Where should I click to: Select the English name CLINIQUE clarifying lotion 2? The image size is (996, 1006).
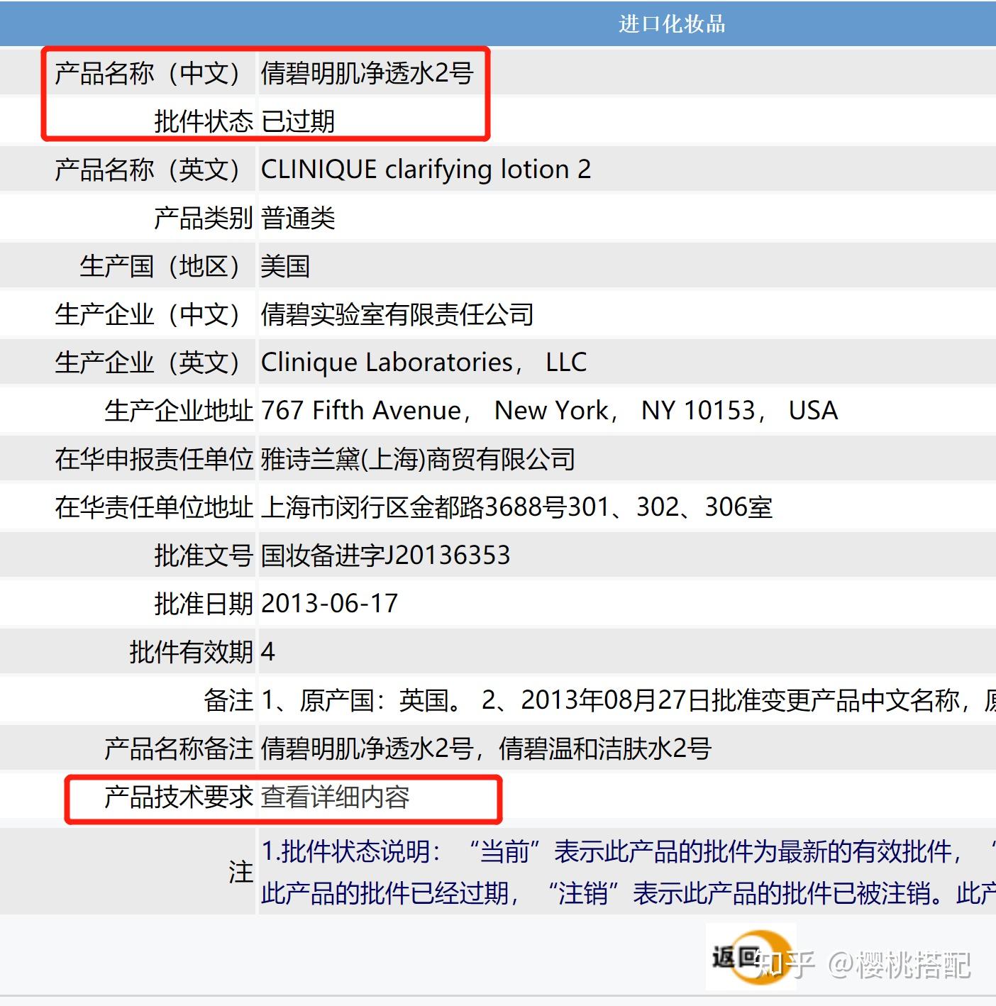click(x=426, y=170)
